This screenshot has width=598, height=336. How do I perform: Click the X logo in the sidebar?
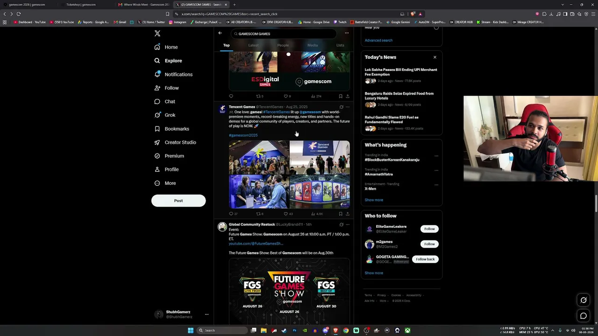157,34
